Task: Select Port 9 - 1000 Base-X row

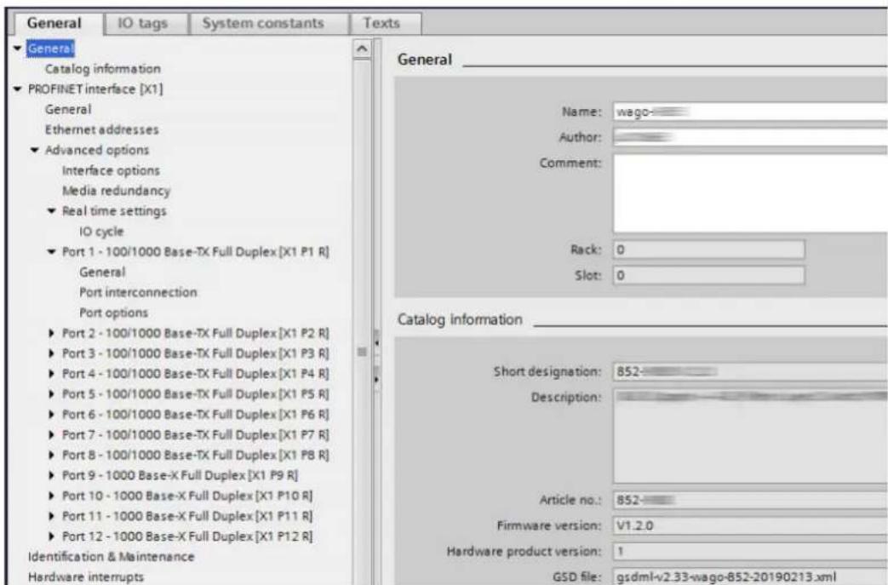Action: pos(180,476)
